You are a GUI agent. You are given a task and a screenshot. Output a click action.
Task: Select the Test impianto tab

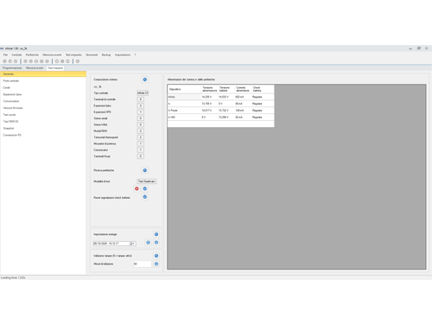pyautogui.click(x=55, y=68)
